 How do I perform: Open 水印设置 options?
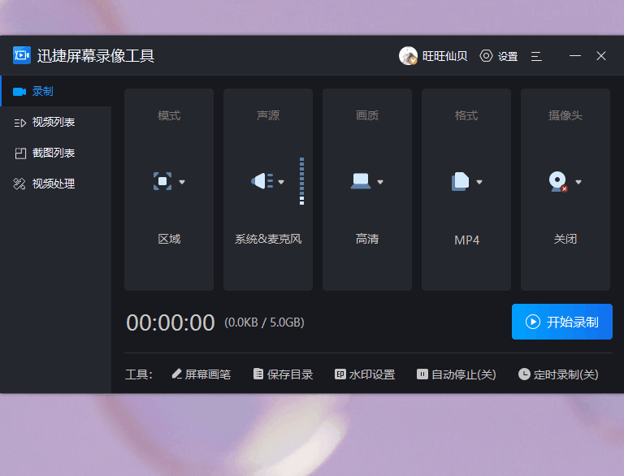click(365, 374)
